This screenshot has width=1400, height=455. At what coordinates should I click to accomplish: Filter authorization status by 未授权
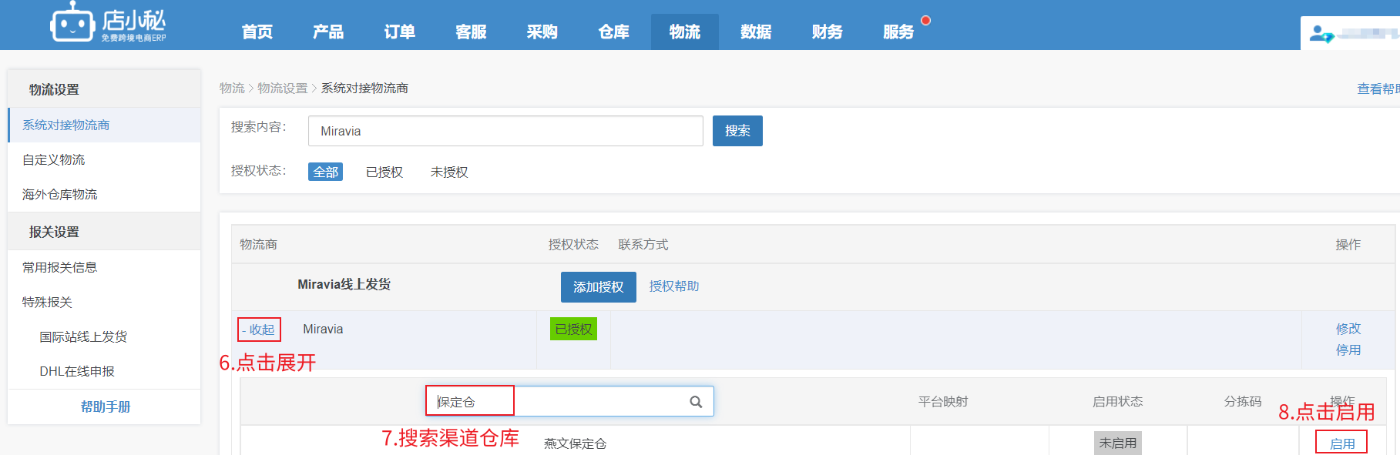(x=449, y=172)
